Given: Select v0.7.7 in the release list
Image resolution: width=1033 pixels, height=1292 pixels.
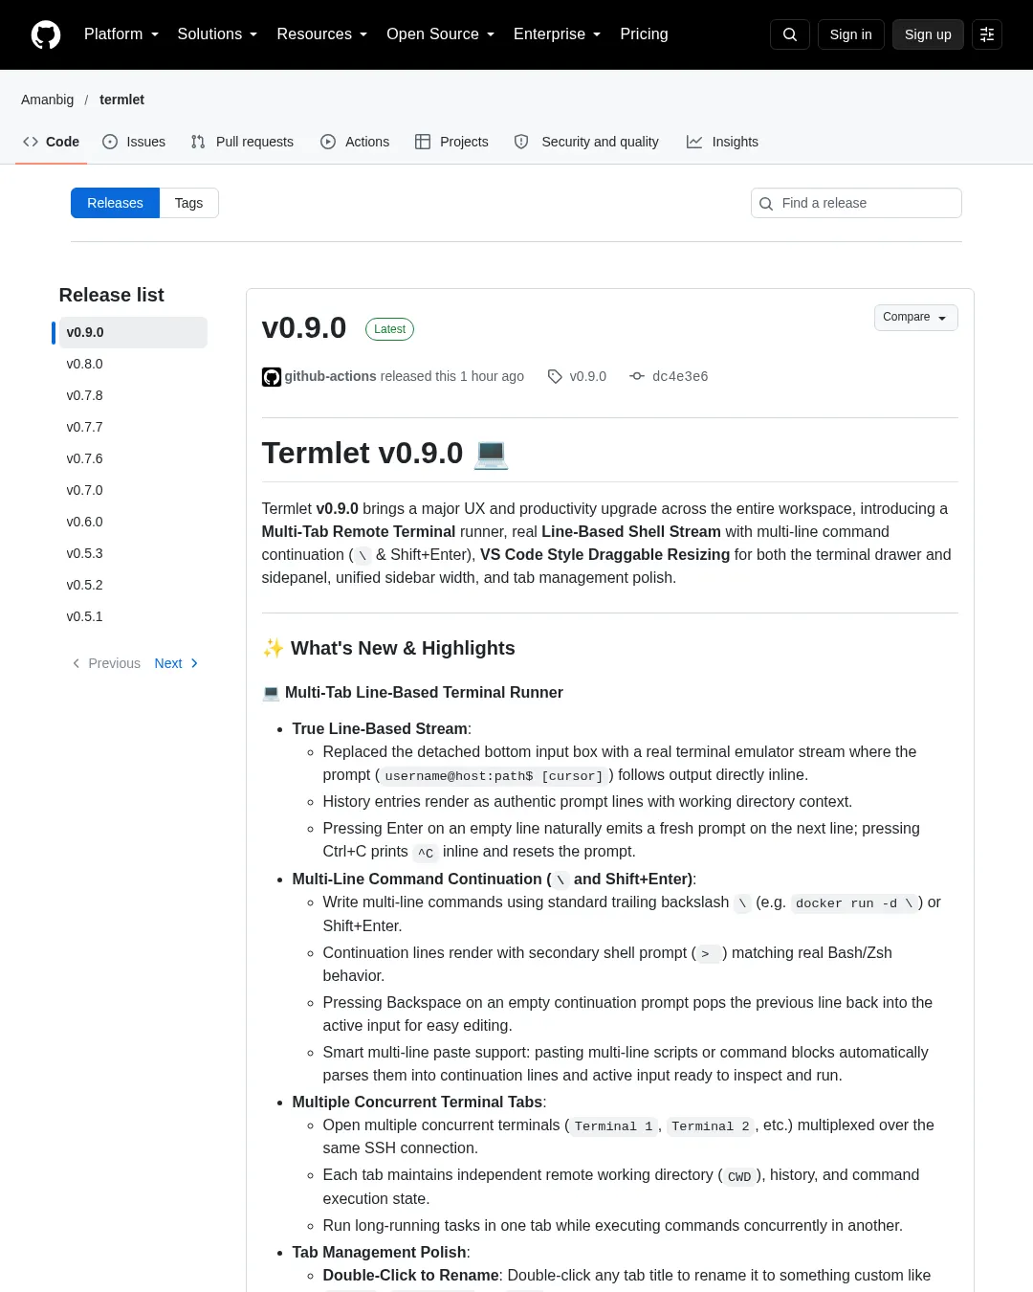Looking at the screenshot, I should (133, 427).
